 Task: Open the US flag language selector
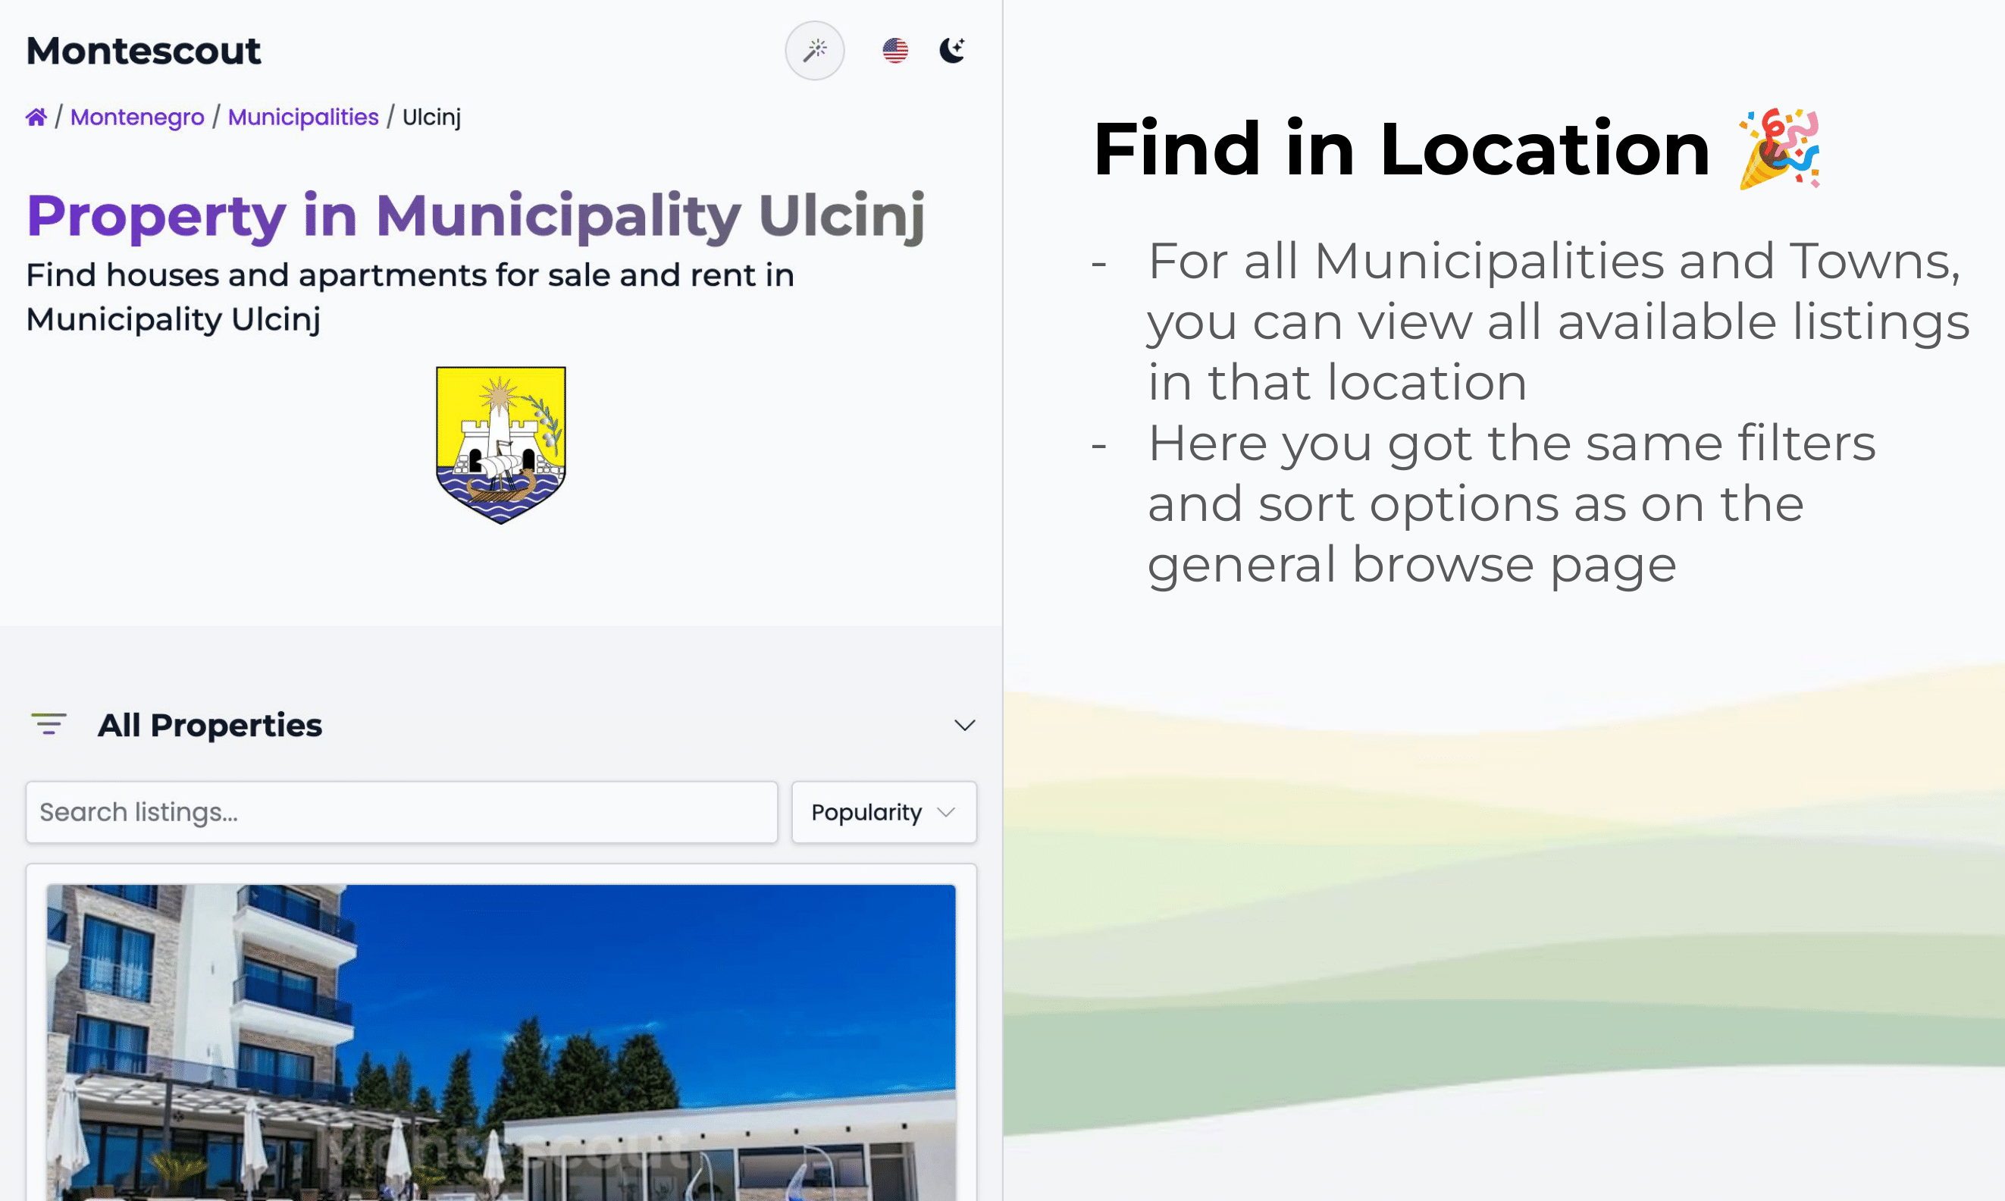[x=895, y=51]
